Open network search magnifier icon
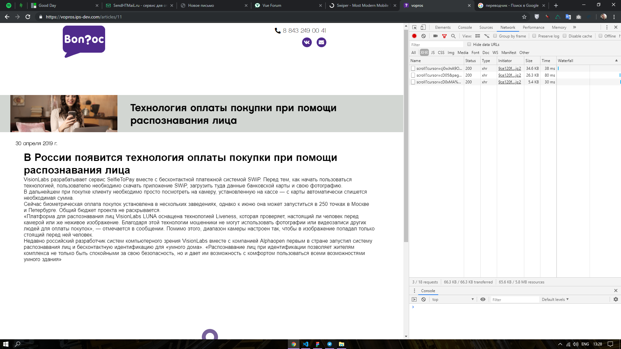 point(453,36)
